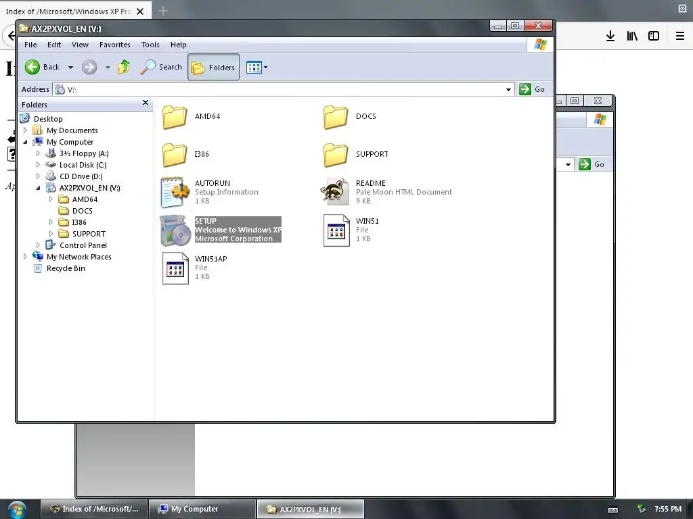Image resolution: width=693 pixels, height=519 pixels.
Task: Open the File menu
Action: pyautogui.click(x=30, y=45)
